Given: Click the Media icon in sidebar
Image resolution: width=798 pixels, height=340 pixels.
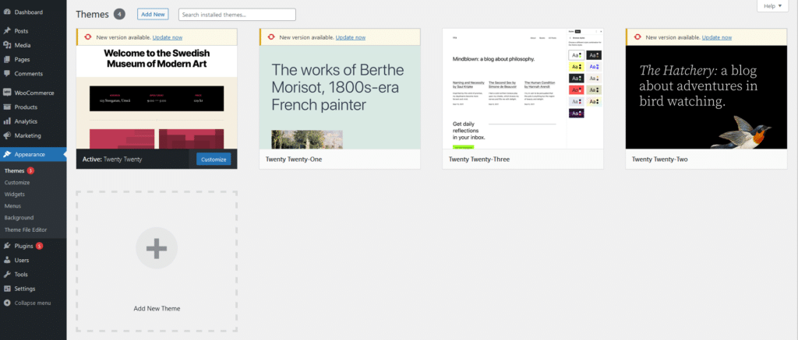Looking at the screenshot, I should (7, 45).
